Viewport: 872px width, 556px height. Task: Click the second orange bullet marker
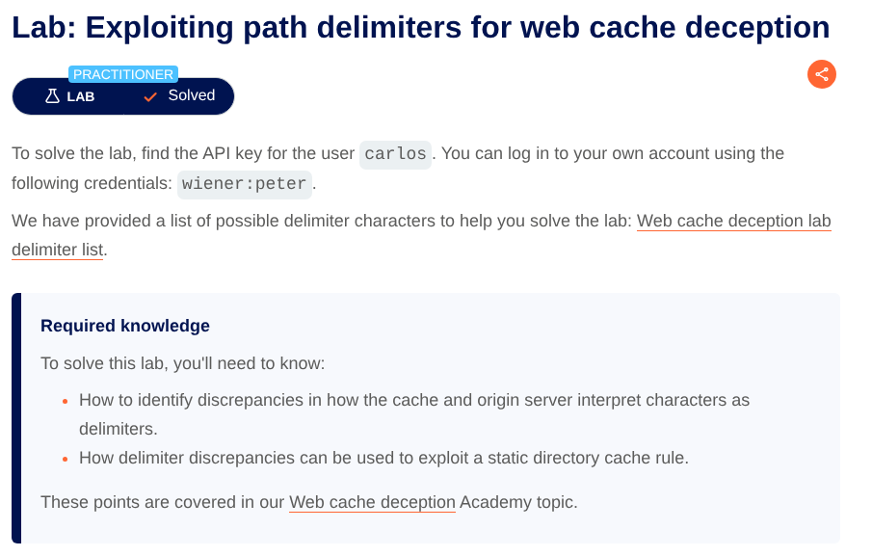pos(65,458)
